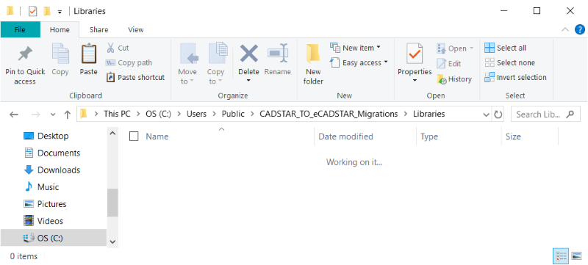Switch to the View tab
The image size is (588, 265).
(136, 29)
